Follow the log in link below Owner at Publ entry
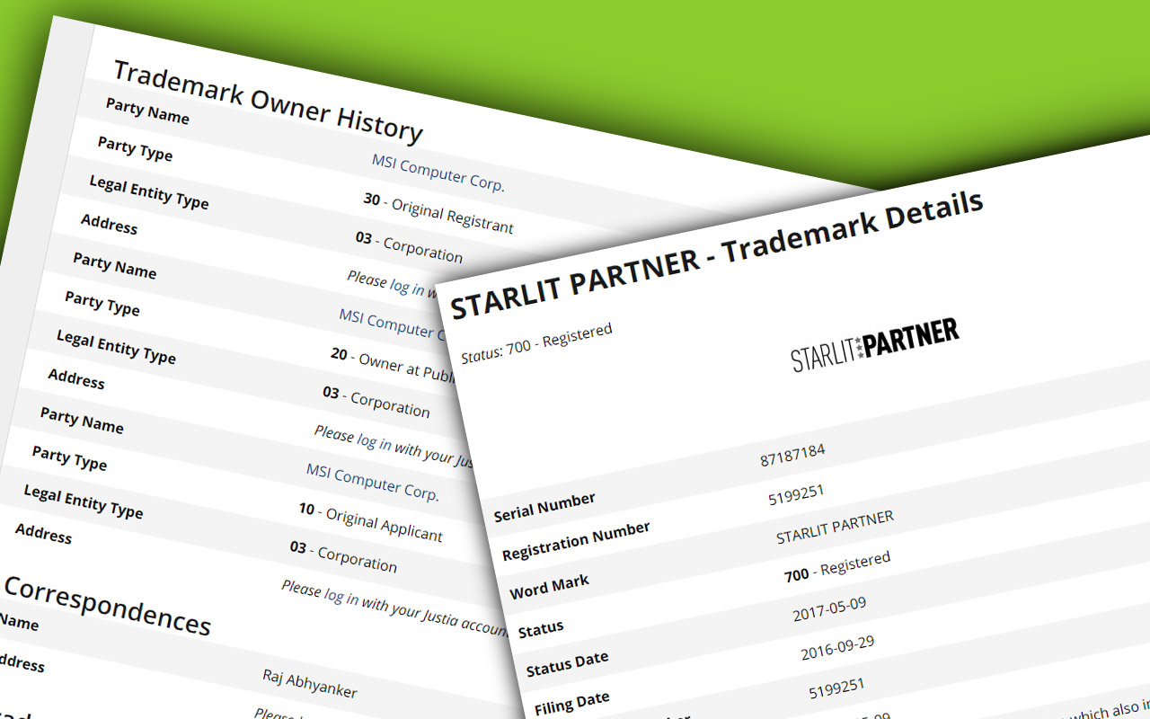 coord(374,442)
